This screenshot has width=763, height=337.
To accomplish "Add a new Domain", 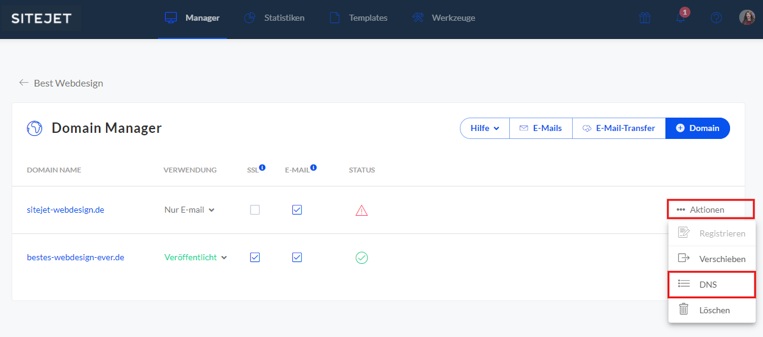I will click(x=698, y=128).
